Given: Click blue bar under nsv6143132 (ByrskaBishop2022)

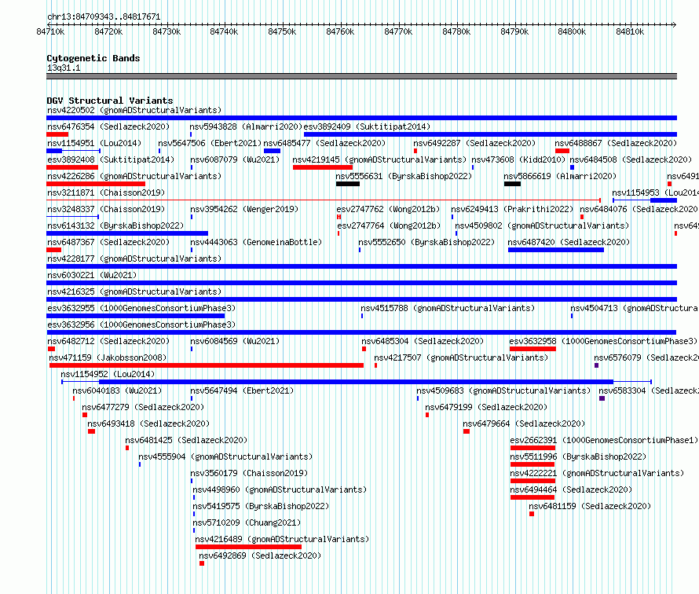Looking at the screenshot, I should pos(127,233).
